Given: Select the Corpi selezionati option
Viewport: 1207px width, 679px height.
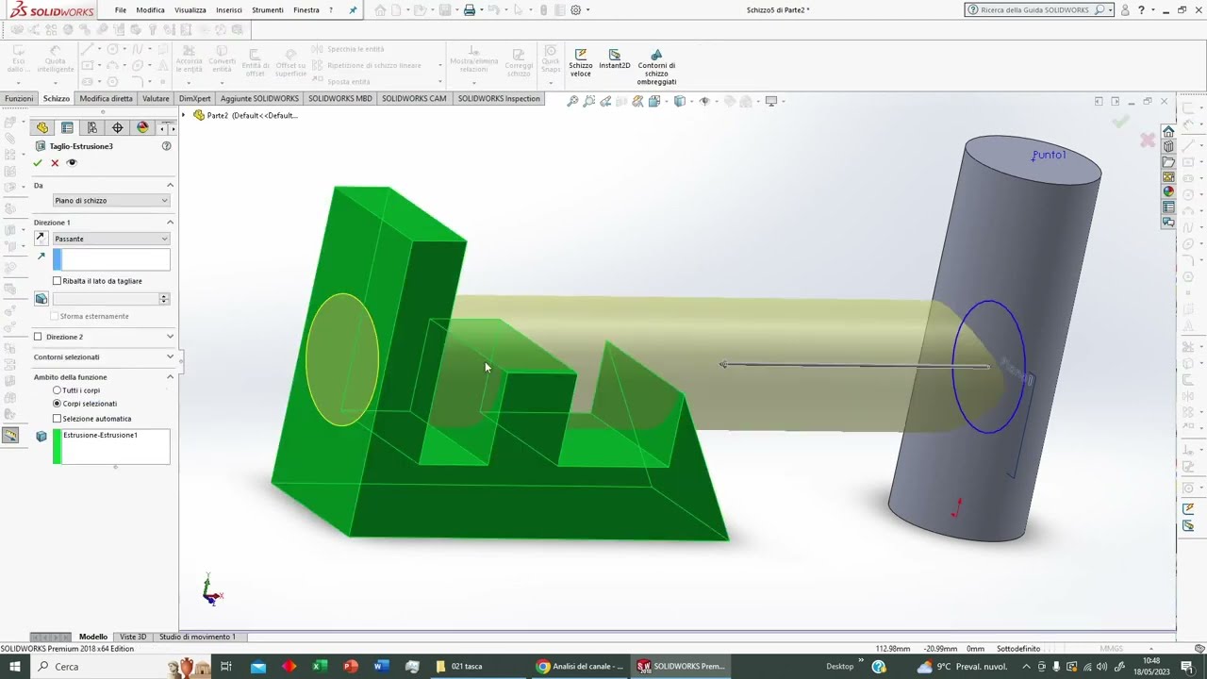Looking at the screenshot, I should (57, 404).
